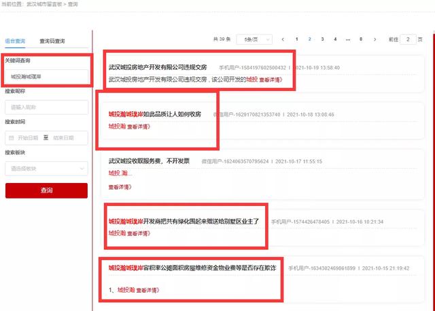
Task: View details of 别墅区业主 post
Action: pos(139,234)
